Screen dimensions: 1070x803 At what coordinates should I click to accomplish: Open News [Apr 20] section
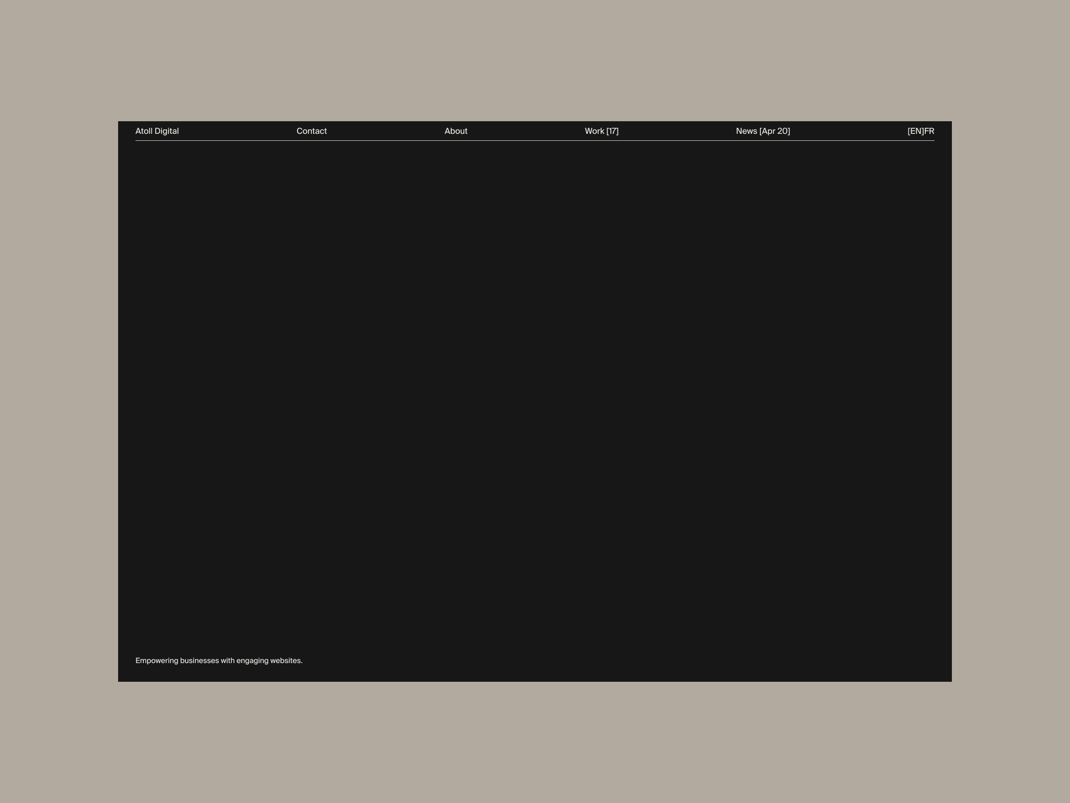click(763, 131)
